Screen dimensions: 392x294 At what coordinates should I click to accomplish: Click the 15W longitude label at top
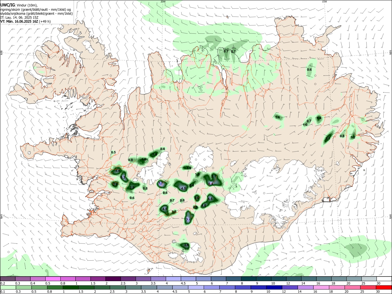[x=324, y=2]
